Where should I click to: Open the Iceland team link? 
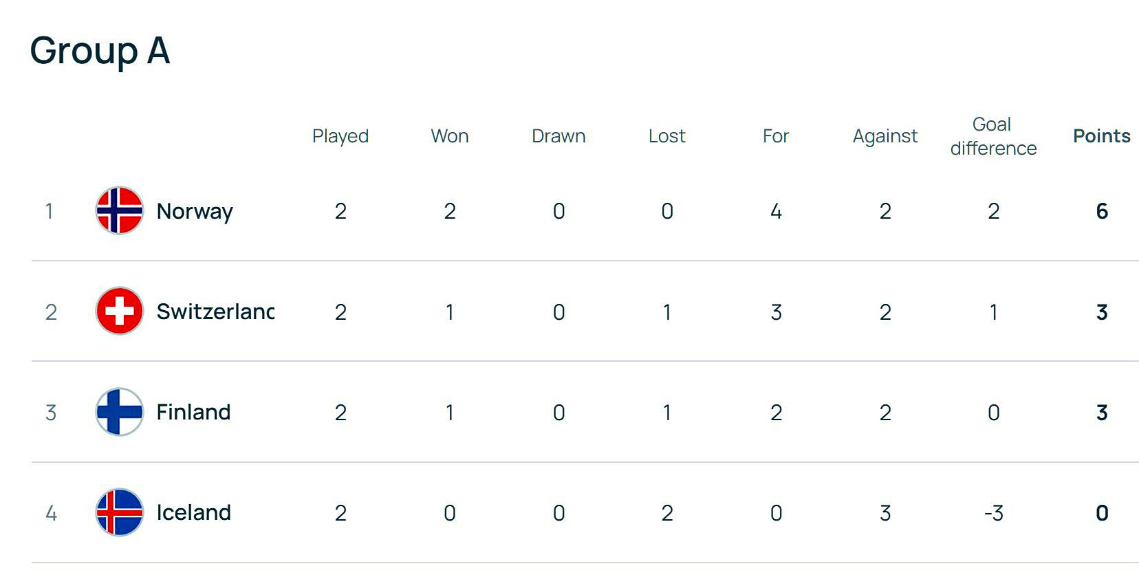point(193,512)
